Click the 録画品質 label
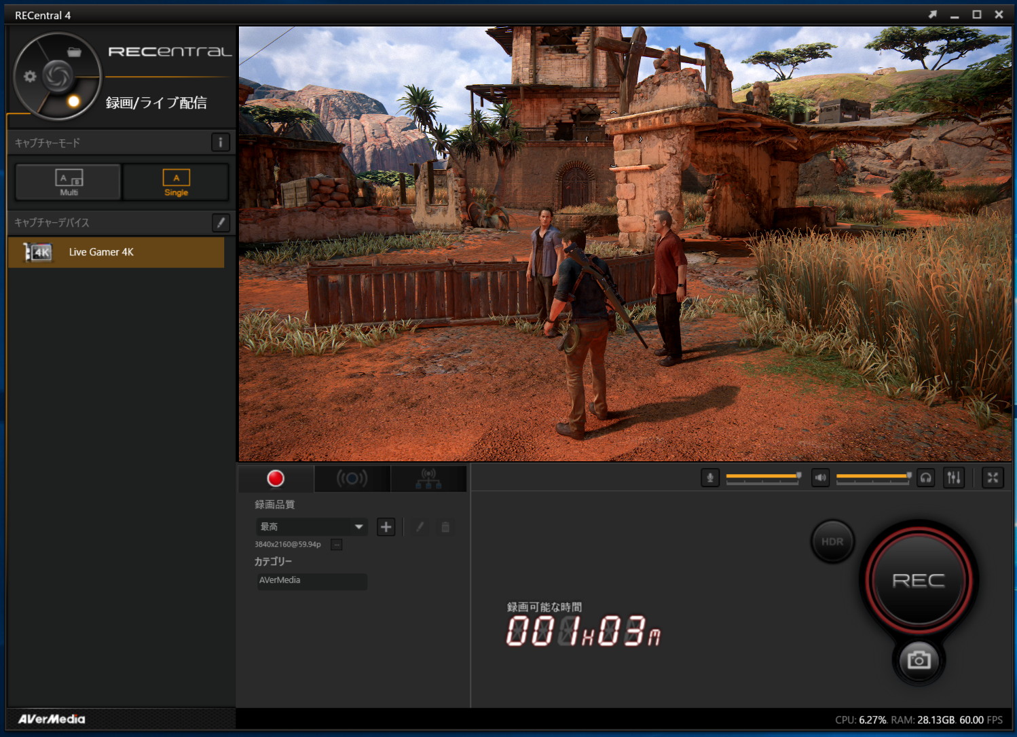Image resolution: width=1017 pixels, height=737 pixels. click(274, 504)
